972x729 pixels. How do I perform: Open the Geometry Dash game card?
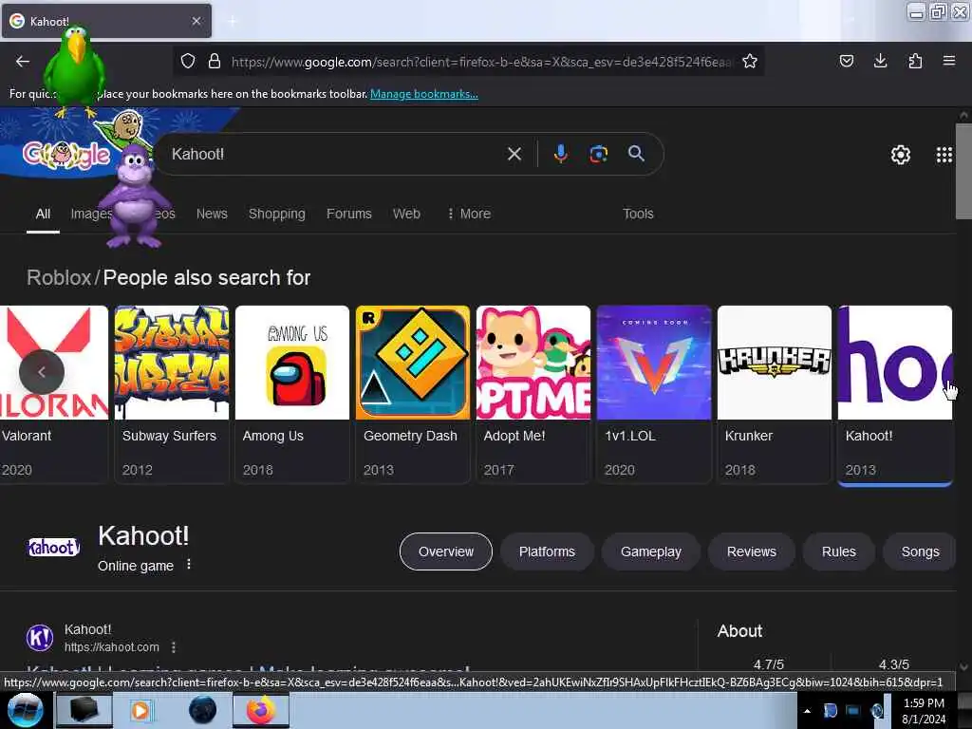(413, 394)
